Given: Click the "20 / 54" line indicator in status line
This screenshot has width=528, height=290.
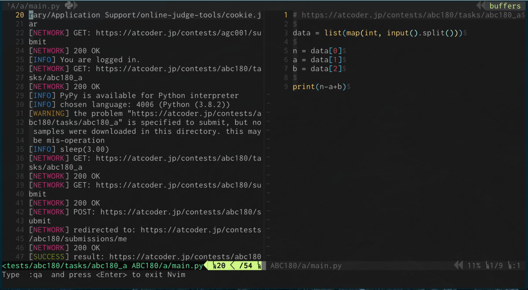Looking at the screenshot, I should (x=236, y=266).
